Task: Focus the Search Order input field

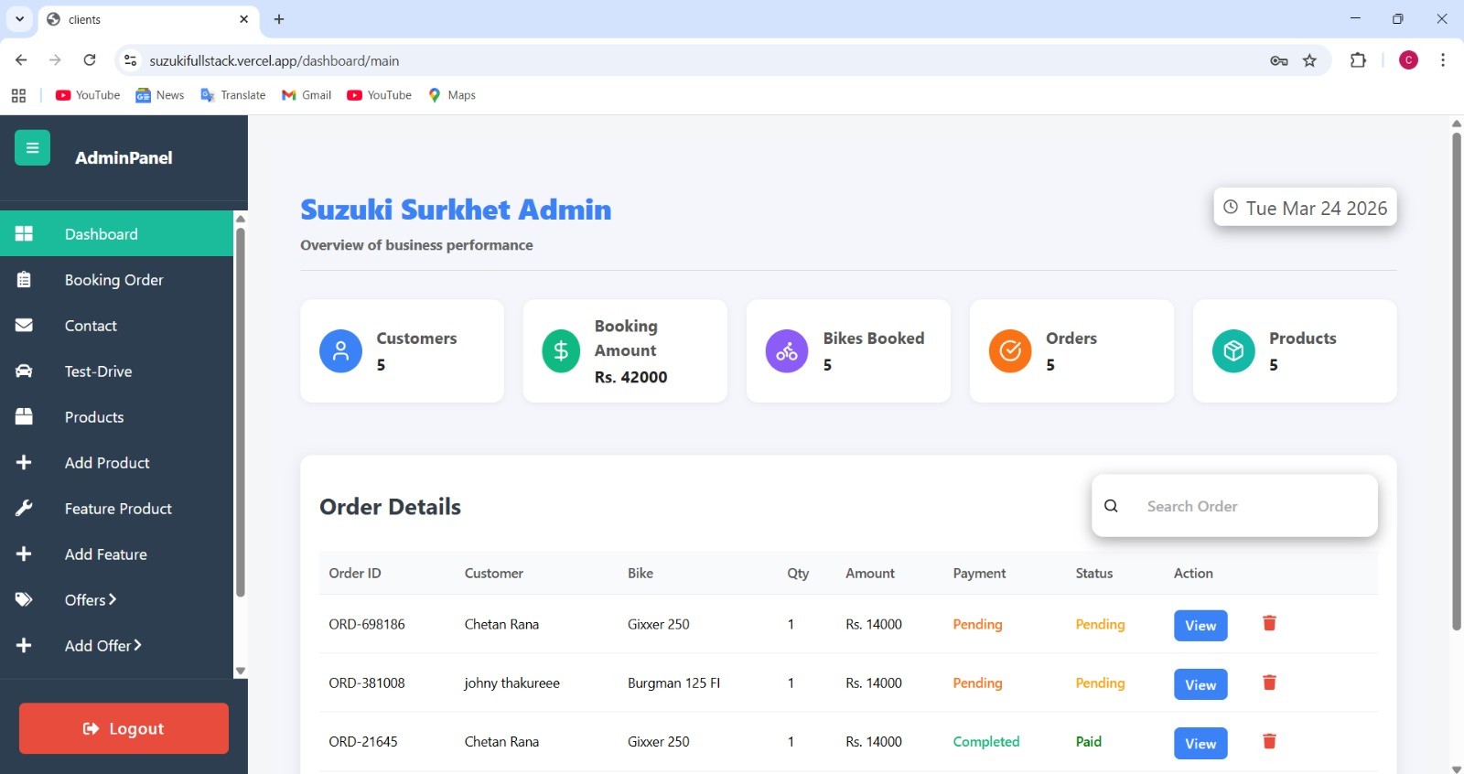Action: pyautogui.click(x=1254, y=506)
